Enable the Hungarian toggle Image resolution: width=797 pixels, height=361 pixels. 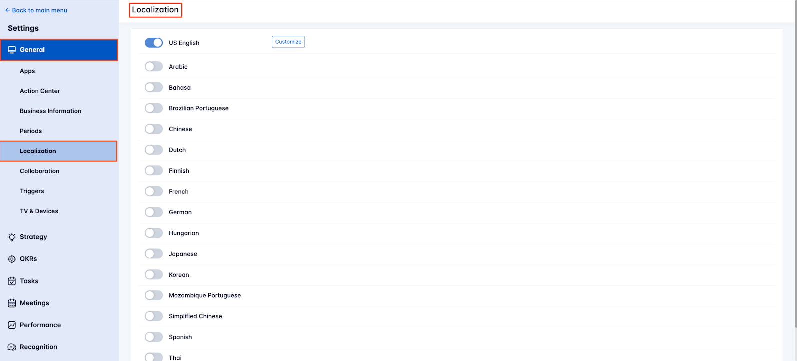(154, 233)
